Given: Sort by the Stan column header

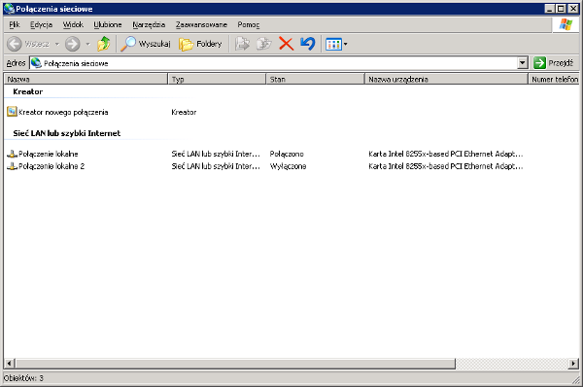Looking at the screenshot, I should click(x=315, y=80).
